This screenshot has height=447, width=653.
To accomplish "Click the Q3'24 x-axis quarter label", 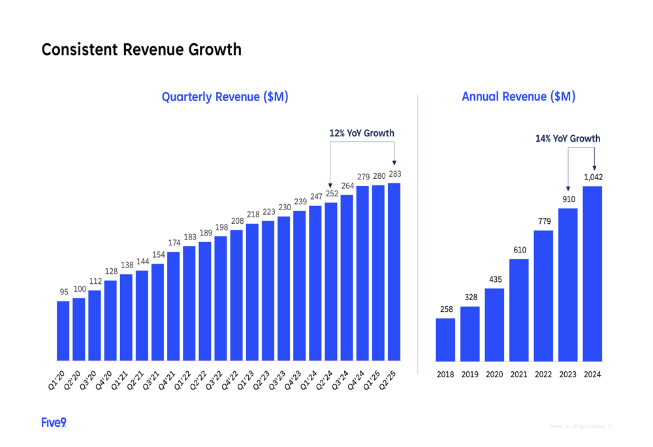I will [341, 381].
